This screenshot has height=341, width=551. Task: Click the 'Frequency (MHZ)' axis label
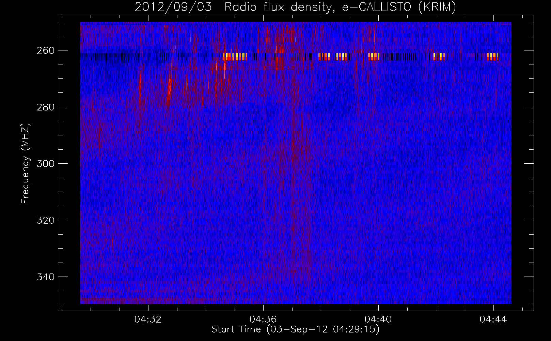(26, 163)
